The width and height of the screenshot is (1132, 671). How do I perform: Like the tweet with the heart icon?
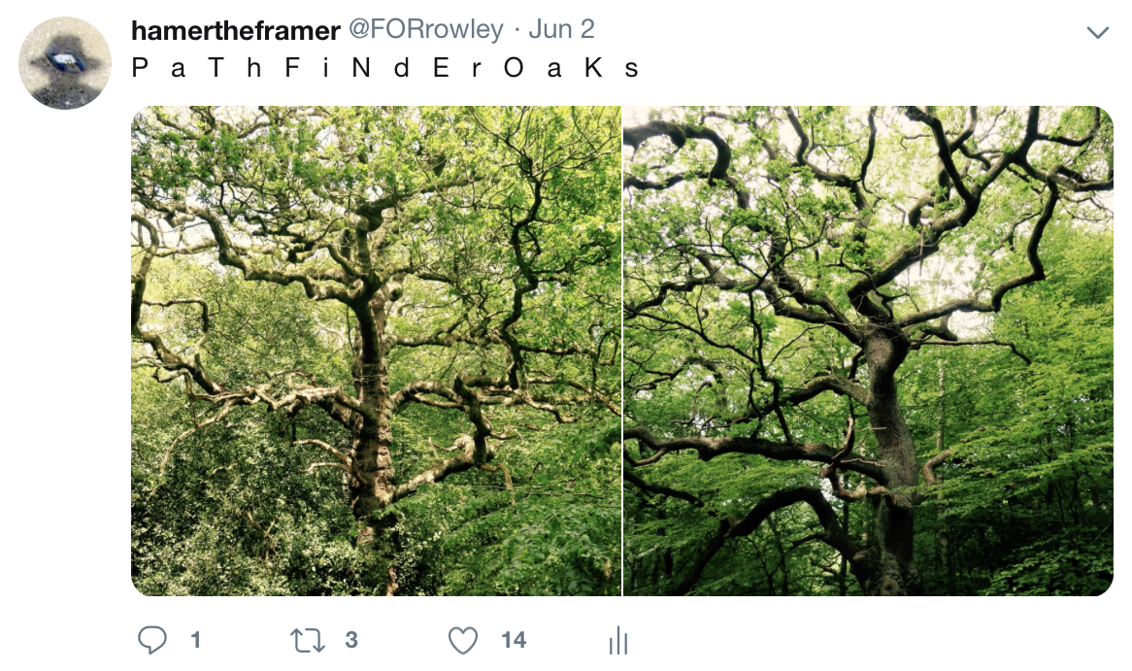(463, 641)
